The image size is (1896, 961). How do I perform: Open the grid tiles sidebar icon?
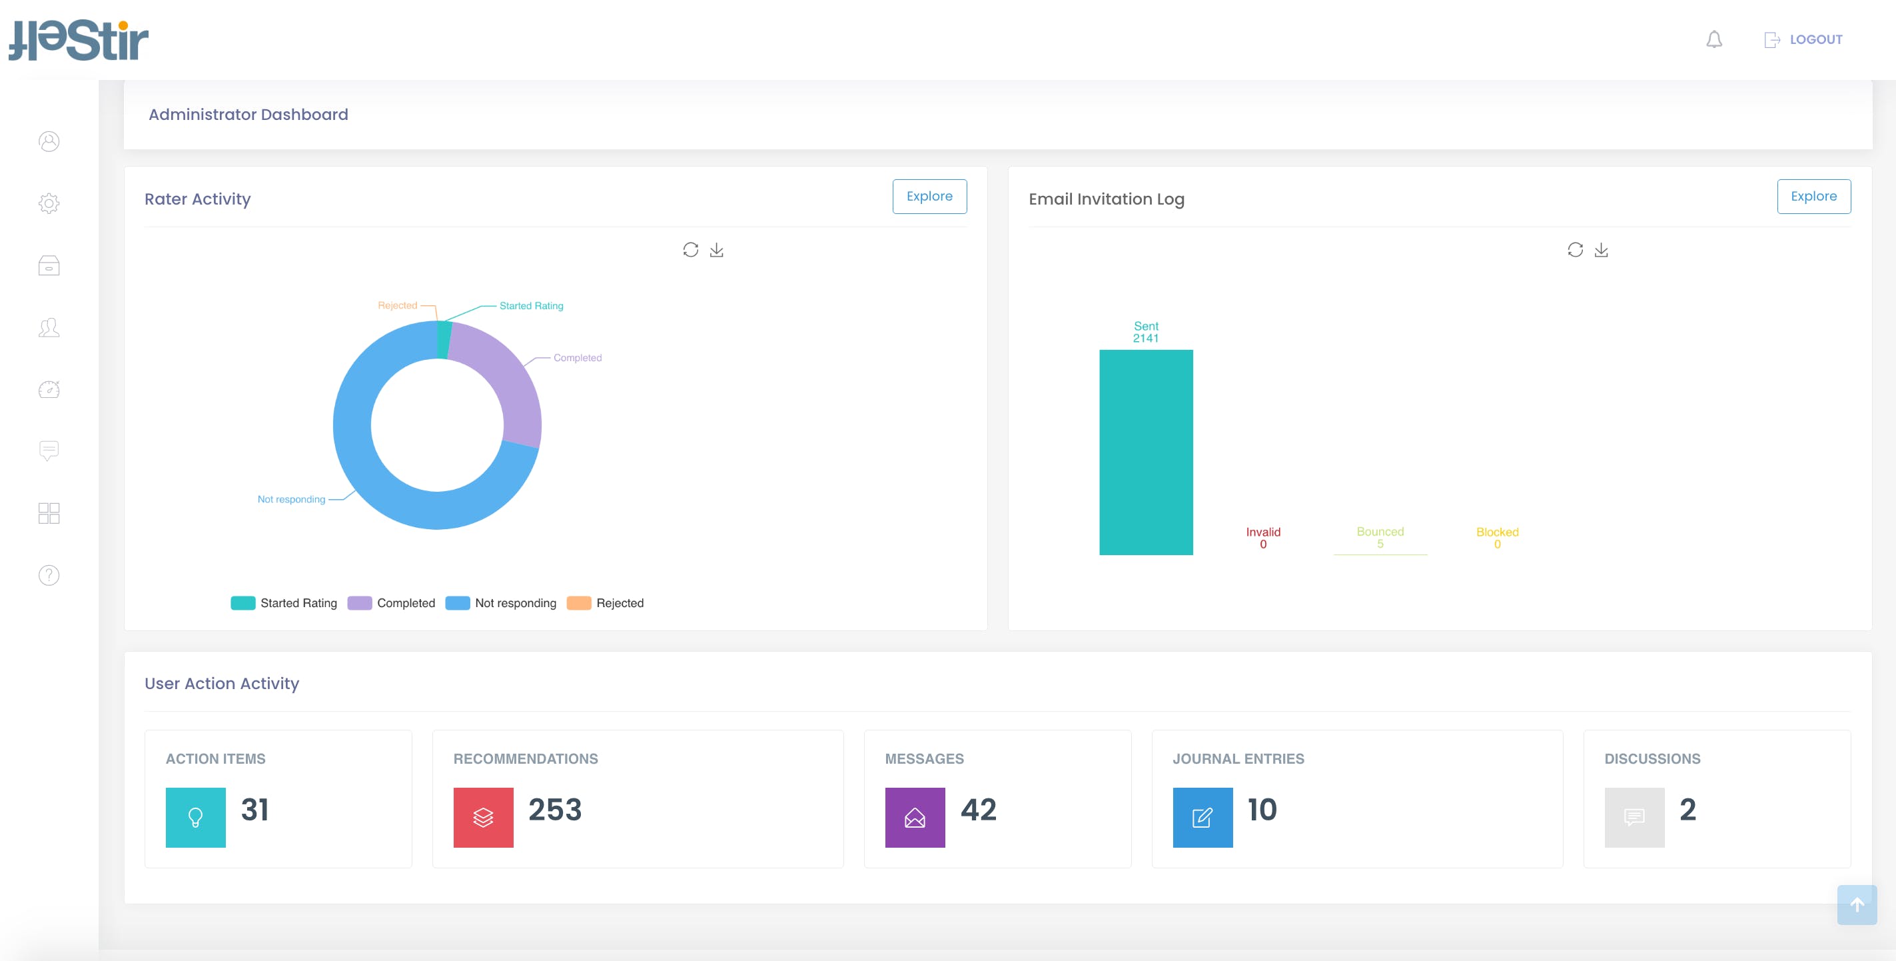click(x=49, y=513)
